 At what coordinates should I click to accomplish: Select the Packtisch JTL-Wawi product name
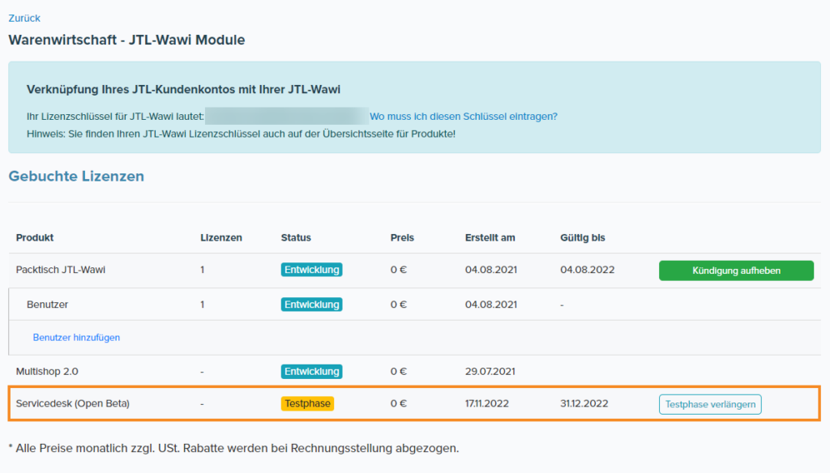click(61, 270)
